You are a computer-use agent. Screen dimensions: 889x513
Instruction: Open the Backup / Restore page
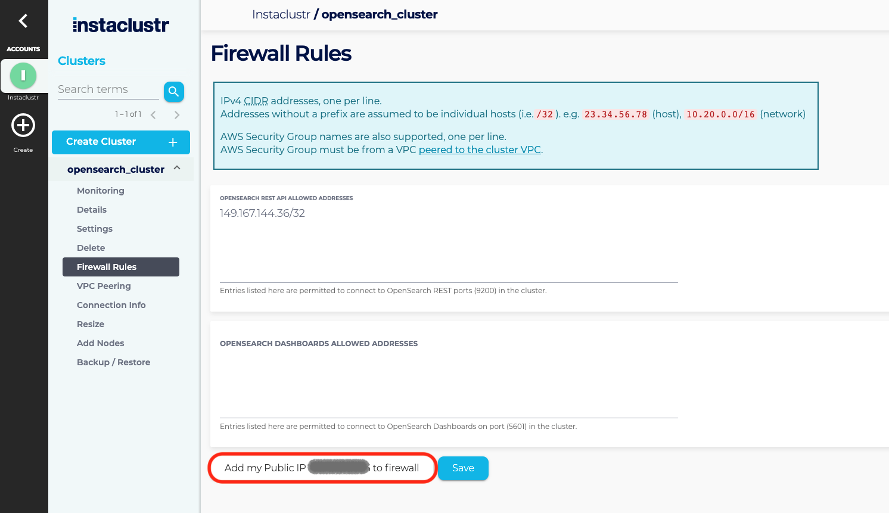click(x=113, y=362)
